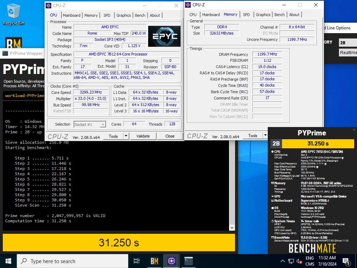Open Bench tab in left CPU-Z window
Viewport: 357px width, 268px height.
click(x=140, y=15)
